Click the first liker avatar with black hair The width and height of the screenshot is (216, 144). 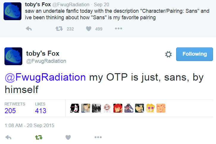(75, 108)
